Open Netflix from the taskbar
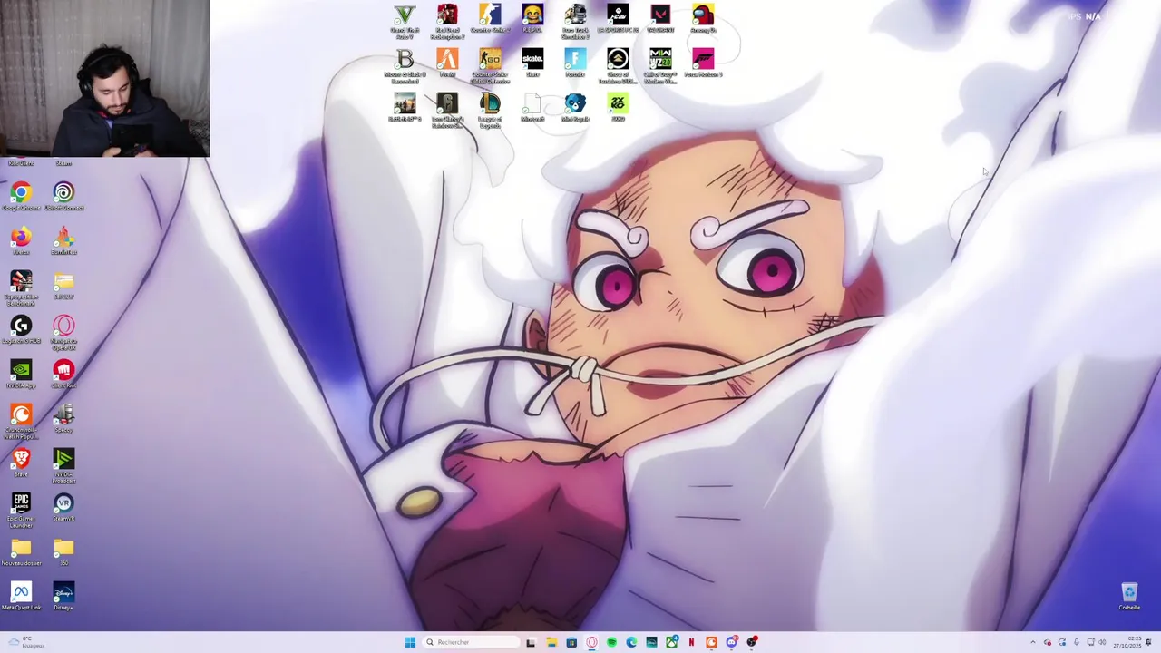 click(691, 642)
